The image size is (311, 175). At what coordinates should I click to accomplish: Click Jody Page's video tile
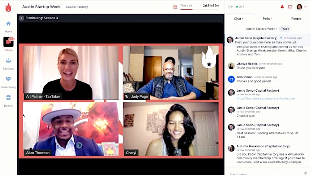[x=171, y=73]
